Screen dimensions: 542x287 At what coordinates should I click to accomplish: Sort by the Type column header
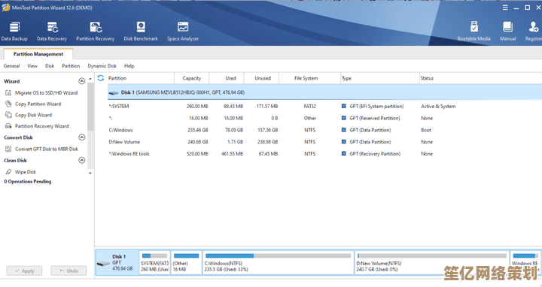[380, 78]
